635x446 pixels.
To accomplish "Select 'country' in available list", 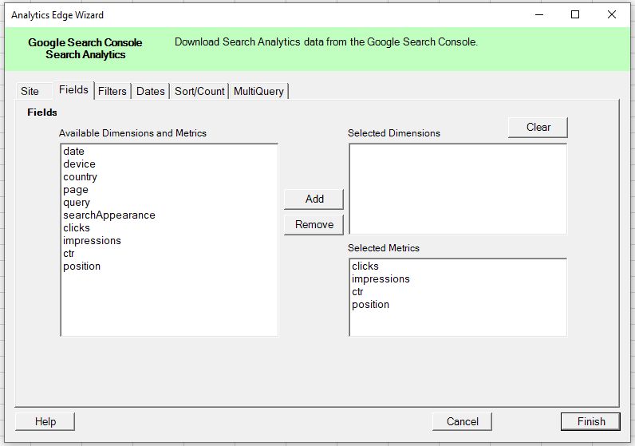I will [x=169, y=176].
